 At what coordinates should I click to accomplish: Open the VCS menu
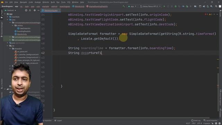[69, 2]
